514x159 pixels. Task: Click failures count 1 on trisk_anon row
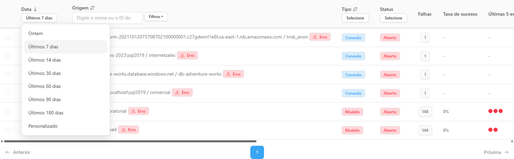(x=425, y=37)
